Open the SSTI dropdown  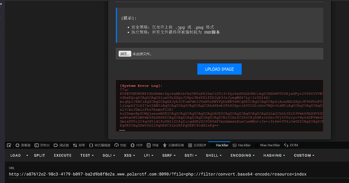tap(191, 155)
